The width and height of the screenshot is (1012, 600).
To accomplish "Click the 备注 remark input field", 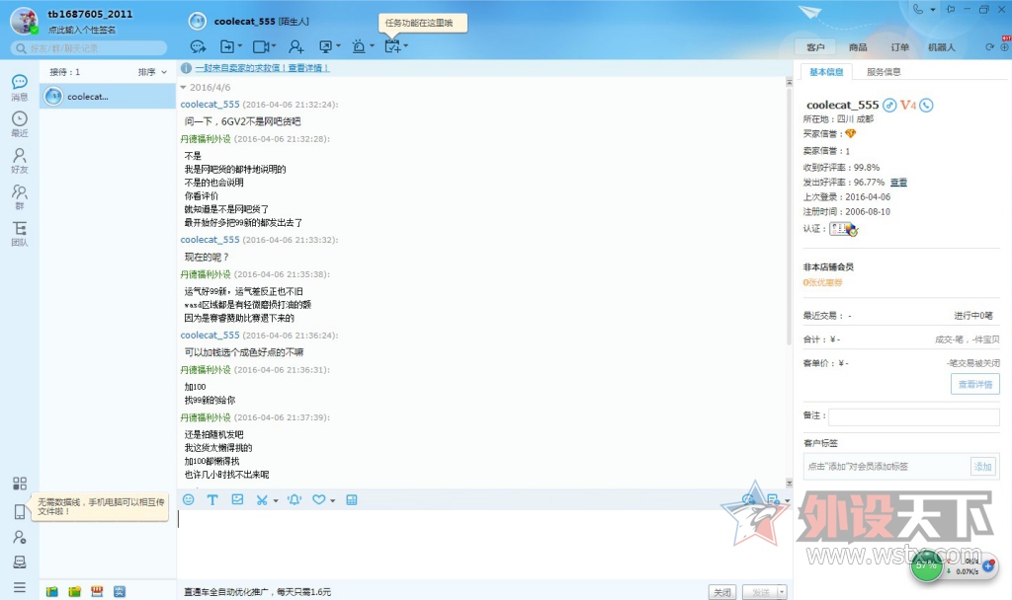I will (899, 417).
